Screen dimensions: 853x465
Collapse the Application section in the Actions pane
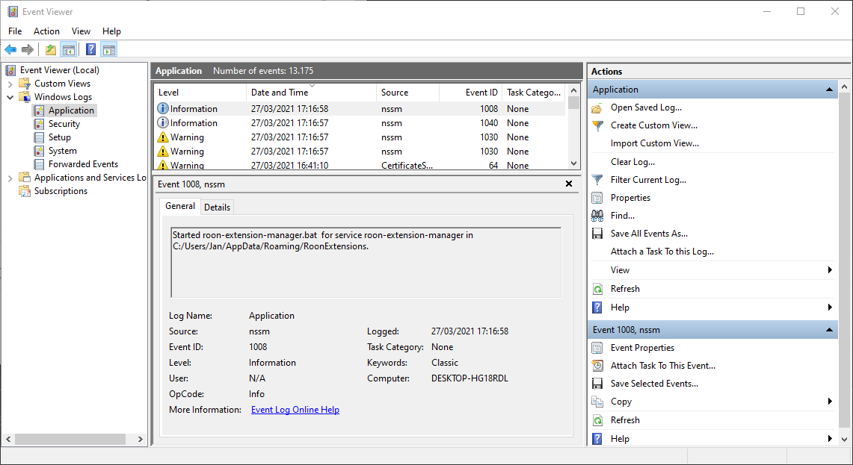[828, 89]
